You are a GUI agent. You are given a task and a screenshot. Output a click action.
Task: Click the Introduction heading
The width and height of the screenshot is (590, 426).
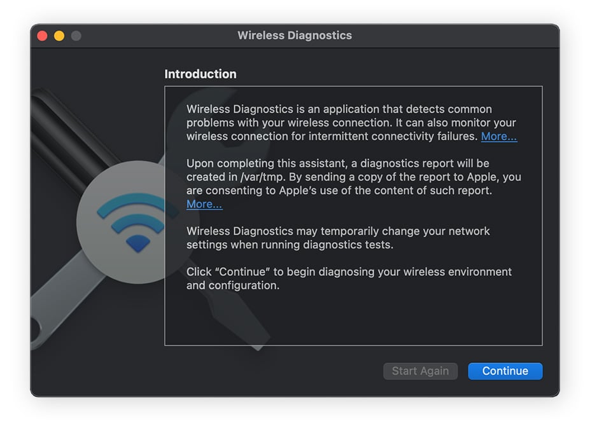coord(200,74)
